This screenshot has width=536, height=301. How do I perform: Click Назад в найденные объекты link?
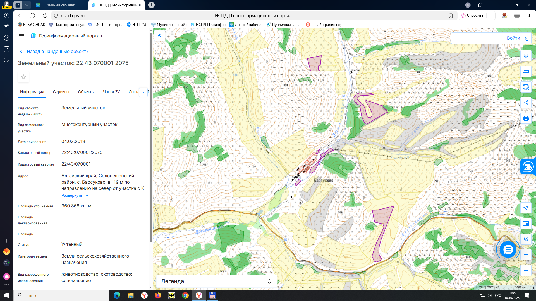click(58, 51)
